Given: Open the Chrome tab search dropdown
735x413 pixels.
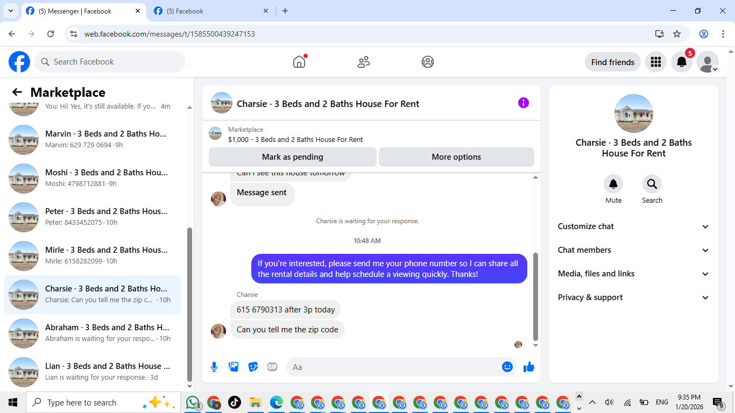Looking at the screenshot, I should [11, 11].
